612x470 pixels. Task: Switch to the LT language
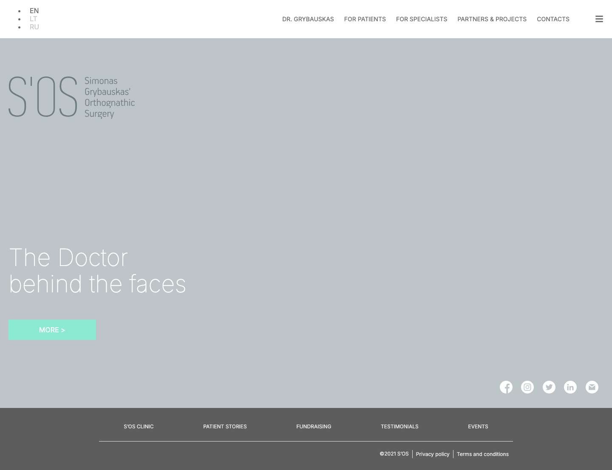pyautogui.click(x=33, y=19)
